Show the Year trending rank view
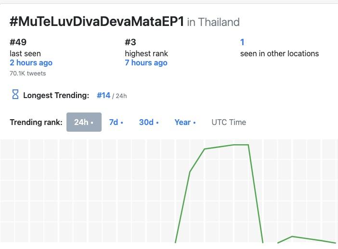Image resolution: width=338 pixels, height=249 pixels. (185, 122)
